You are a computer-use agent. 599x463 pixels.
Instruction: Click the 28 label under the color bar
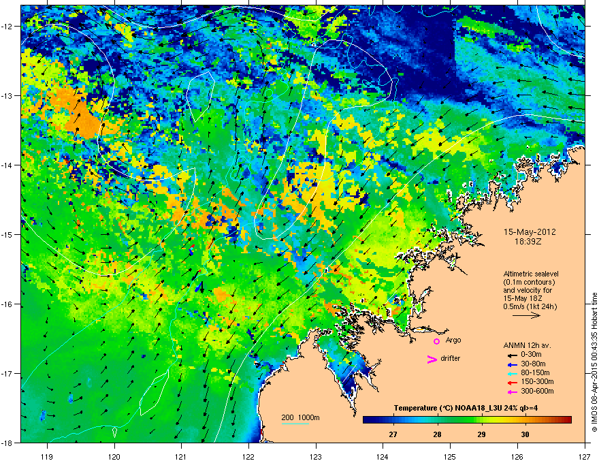tap(438, 434)
